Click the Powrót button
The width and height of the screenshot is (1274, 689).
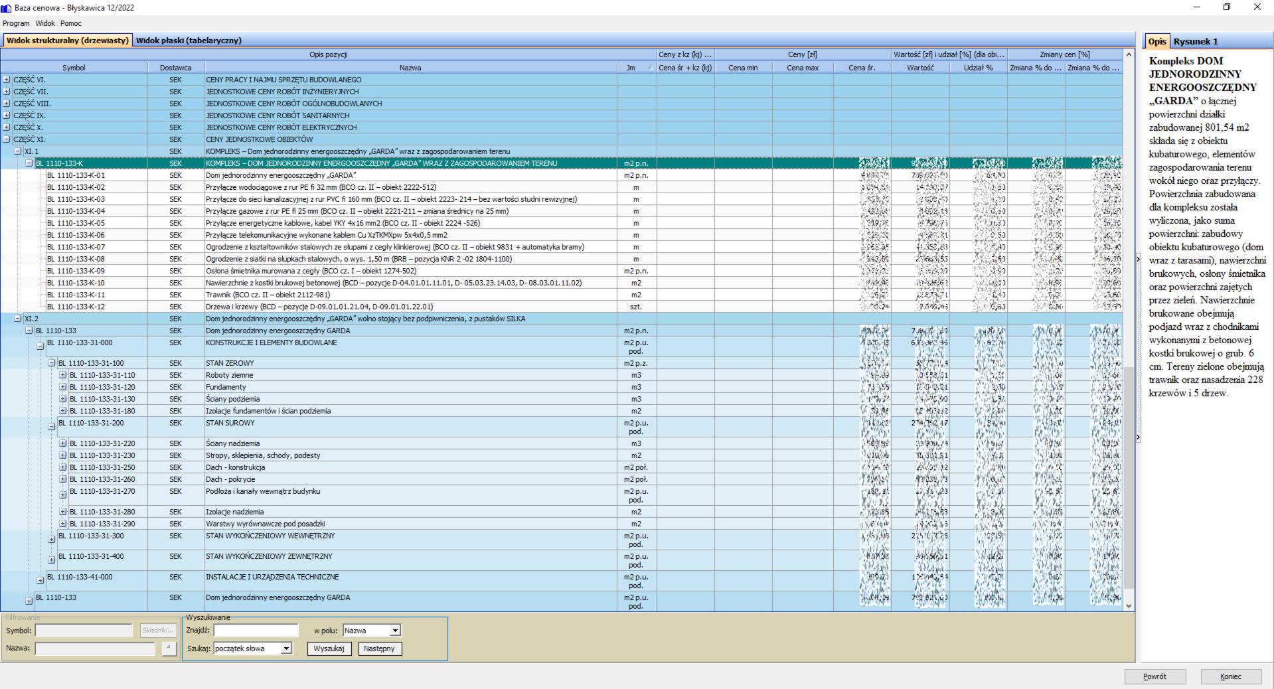click(x=1155, y=676)
